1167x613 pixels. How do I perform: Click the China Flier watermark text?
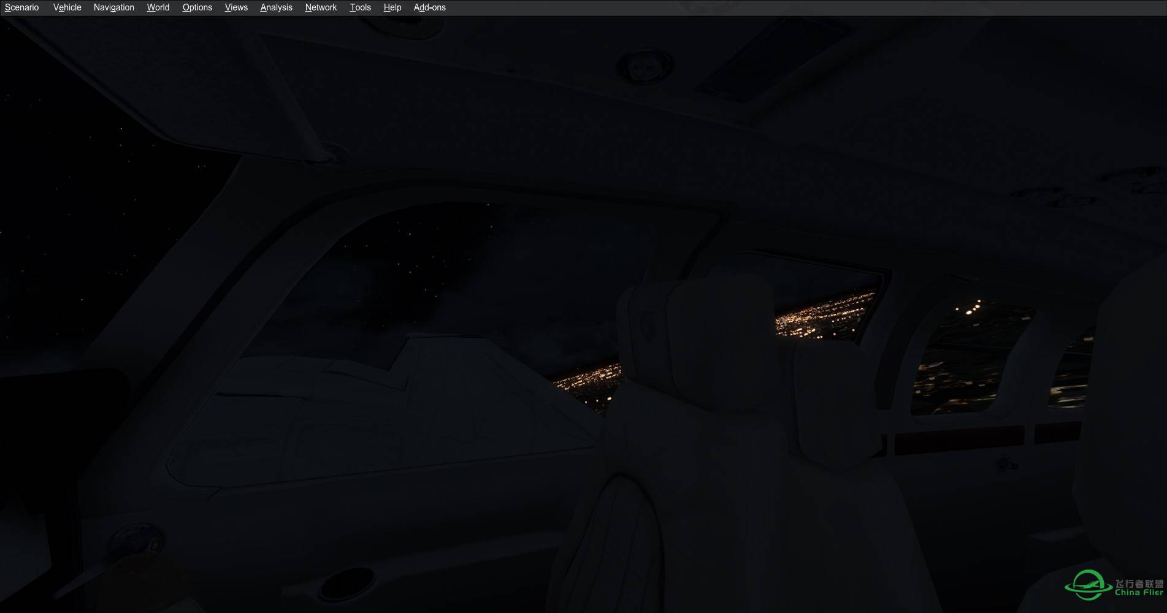pos(1139,588)
